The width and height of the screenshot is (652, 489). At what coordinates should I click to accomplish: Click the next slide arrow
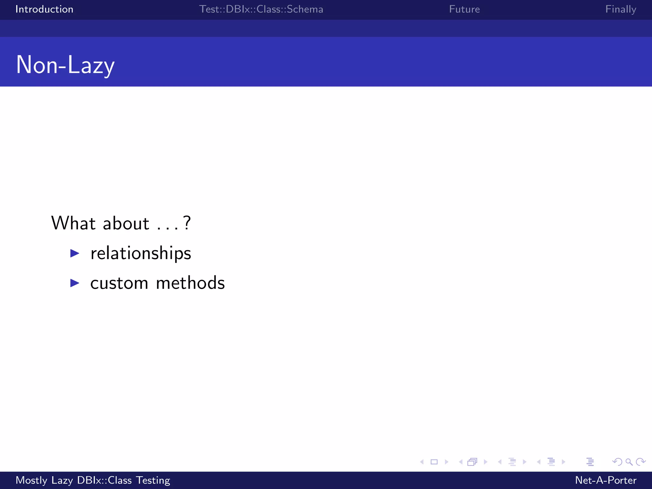pos(447,462)
